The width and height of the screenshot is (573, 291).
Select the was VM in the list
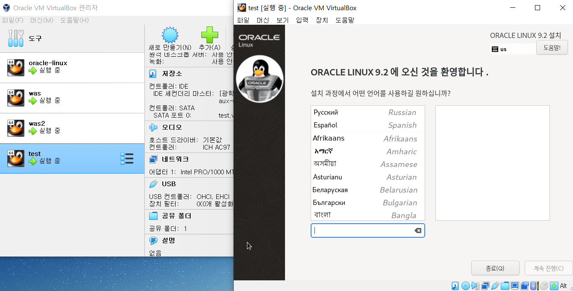click(72, 98)
